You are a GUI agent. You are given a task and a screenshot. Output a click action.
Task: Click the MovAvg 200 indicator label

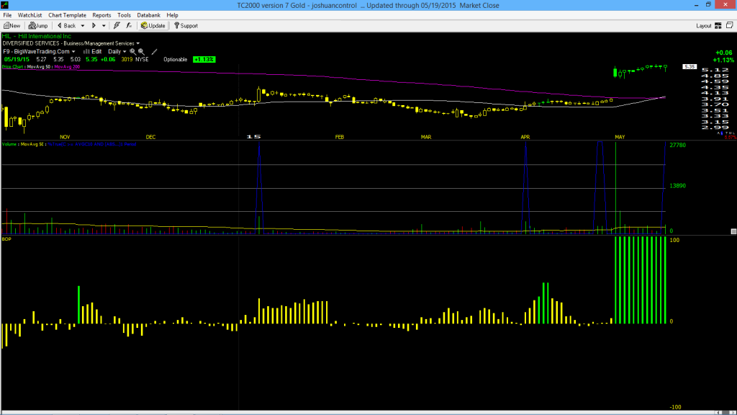point(67,67)
